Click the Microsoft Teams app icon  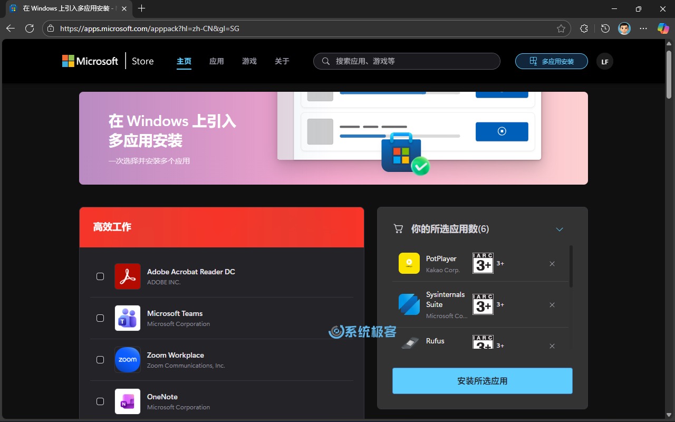[127, 318]
